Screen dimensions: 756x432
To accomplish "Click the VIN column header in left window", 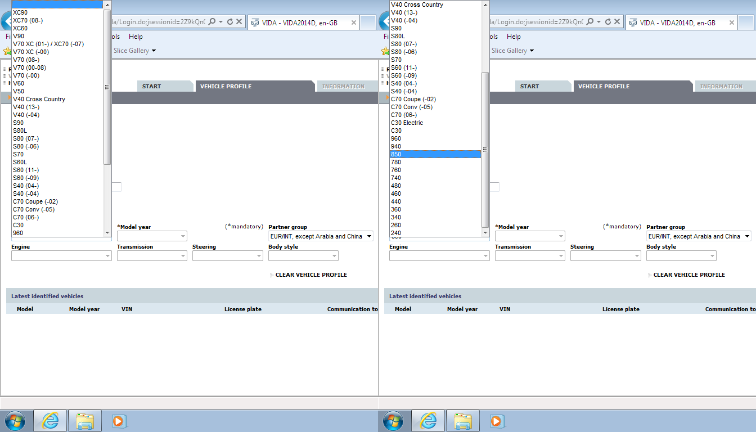I will tap(127, 309).
